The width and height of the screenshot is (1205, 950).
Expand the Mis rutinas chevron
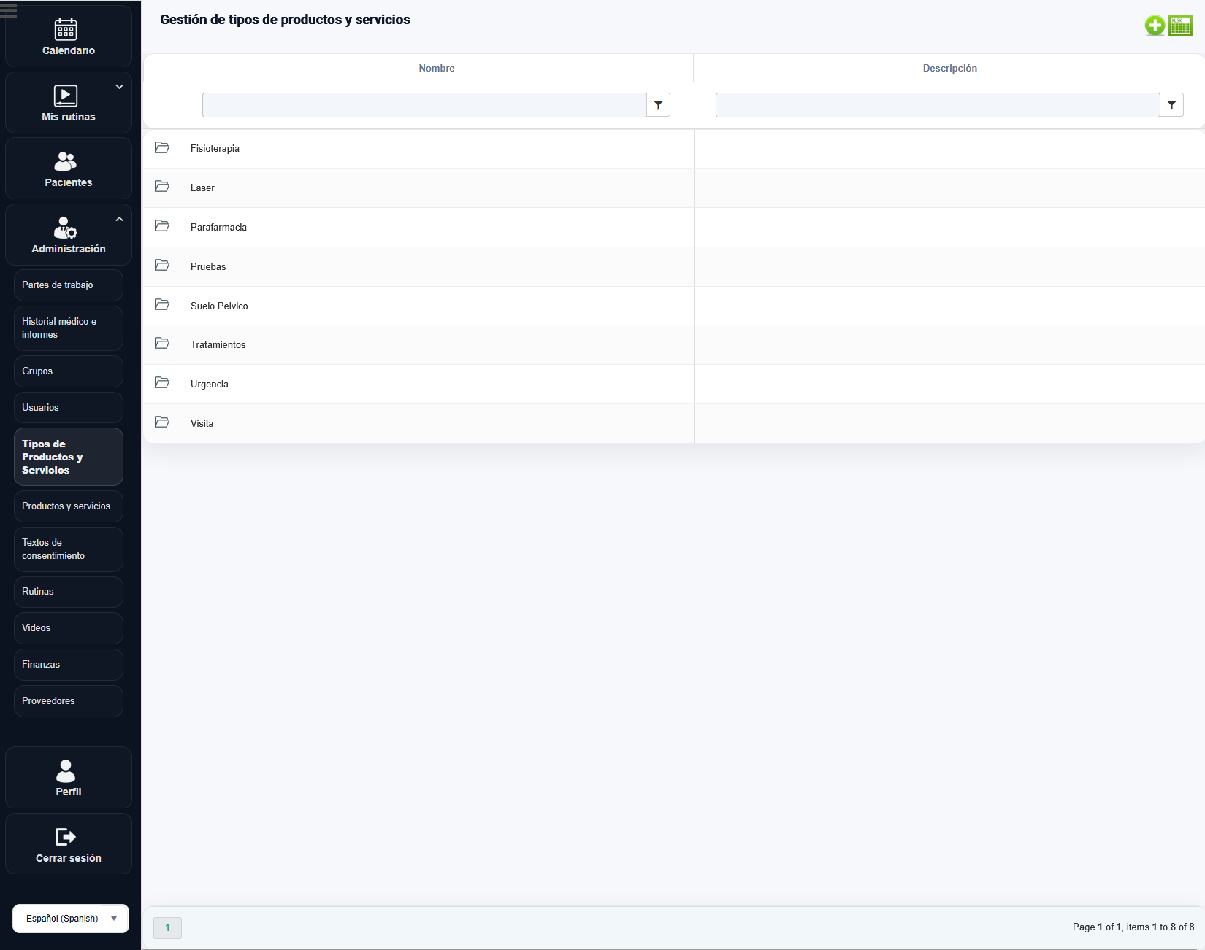pos(119,87)
